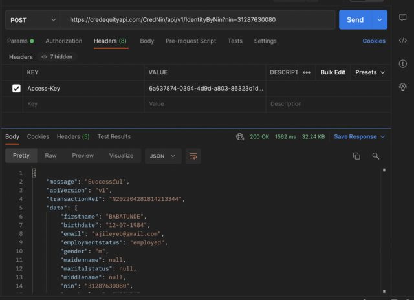Open the Presets dropdown
The image size is (414, 300).
[x=369, y=72]
